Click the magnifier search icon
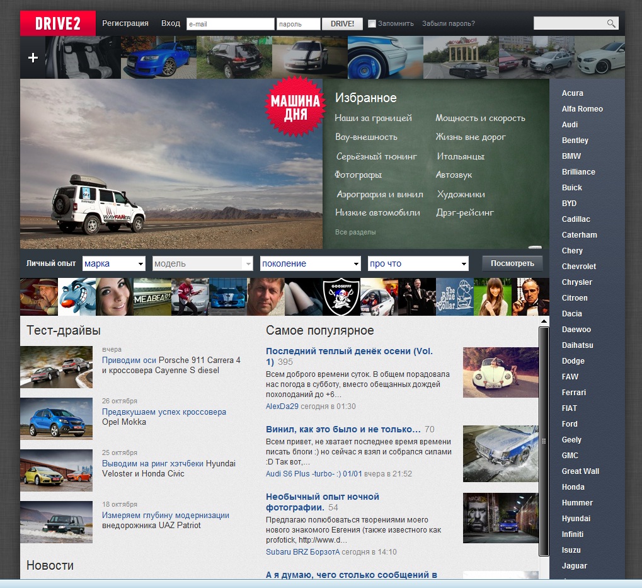This screenshot has width=642, height=588. 610,23
